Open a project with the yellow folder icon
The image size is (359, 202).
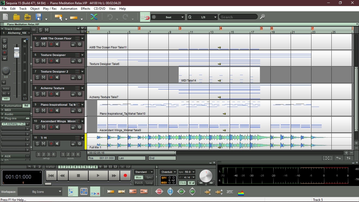(16, 17)
